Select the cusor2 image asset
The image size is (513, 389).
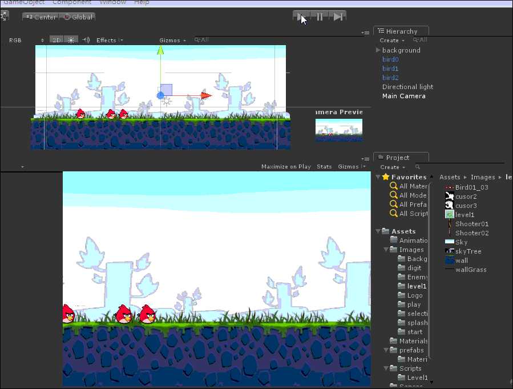click(461, 196)
